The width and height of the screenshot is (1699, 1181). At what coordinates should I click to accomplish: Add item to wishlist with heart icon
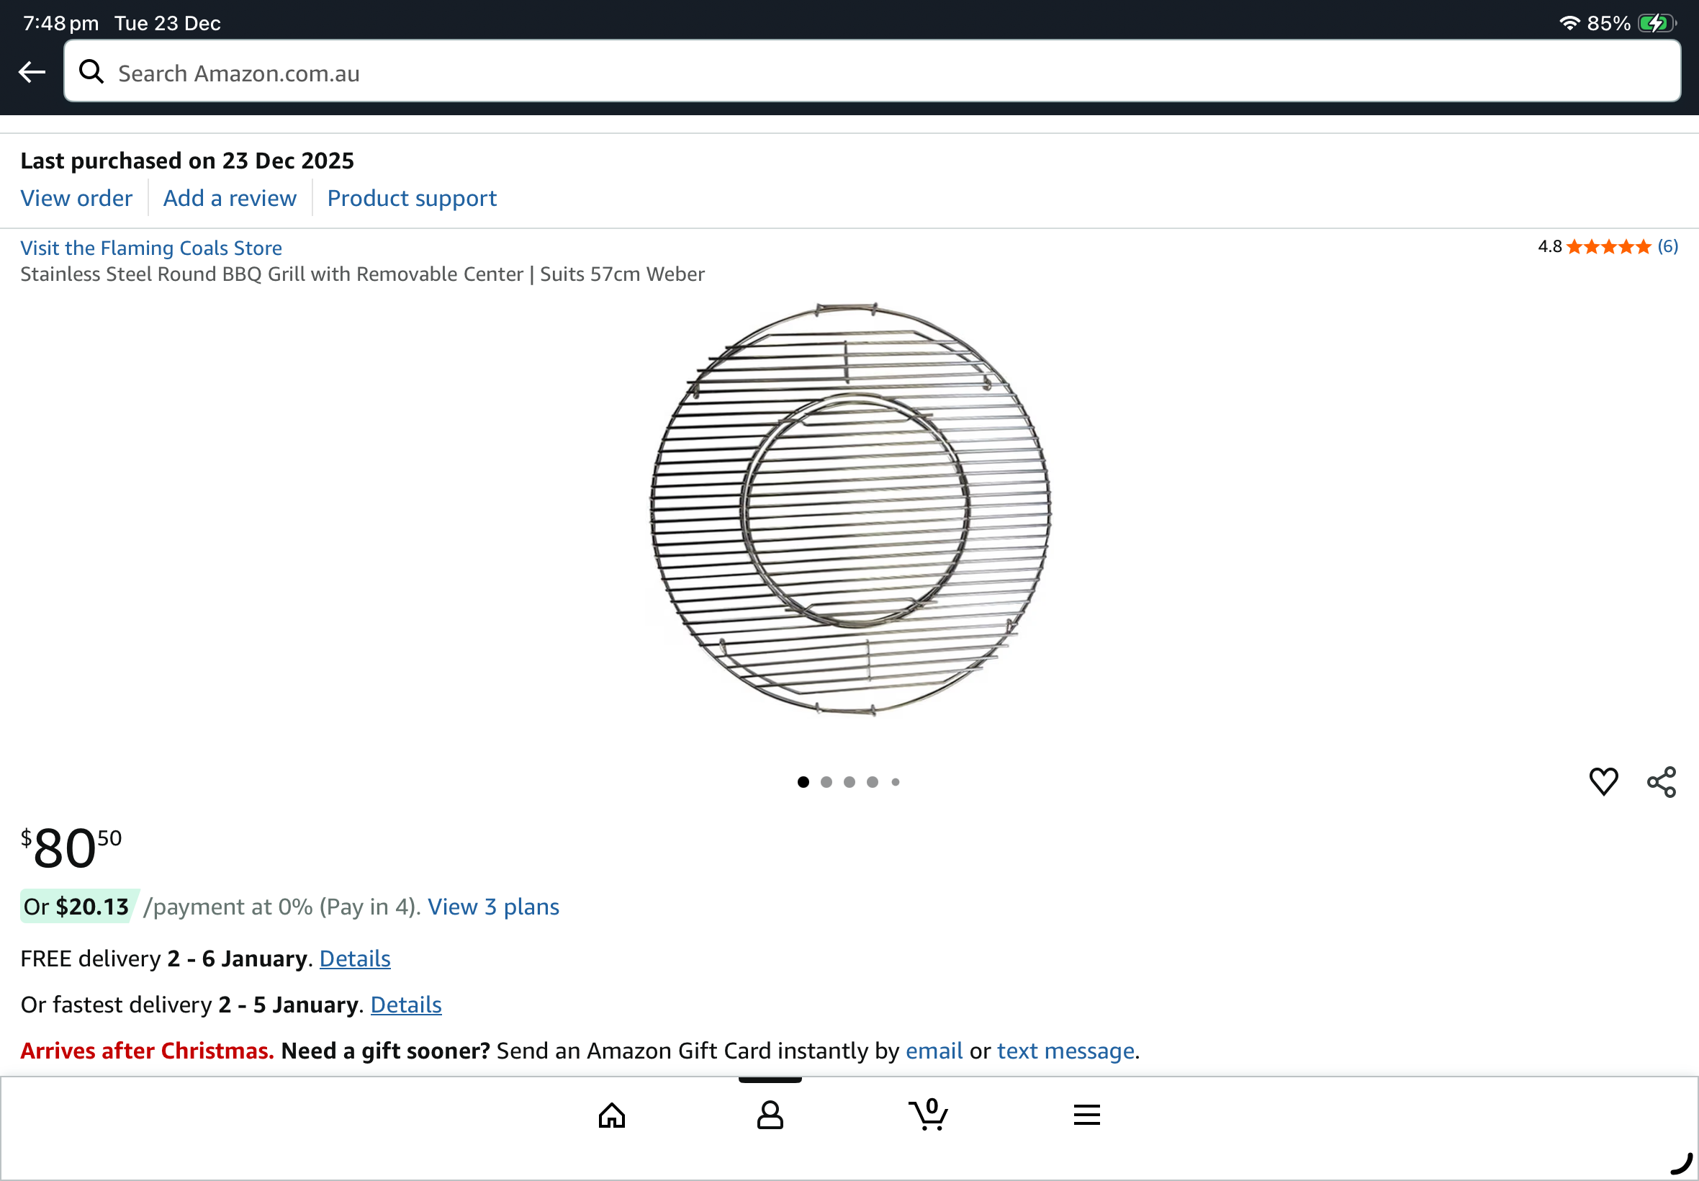pyautogui.click(x=1603, y=781)
